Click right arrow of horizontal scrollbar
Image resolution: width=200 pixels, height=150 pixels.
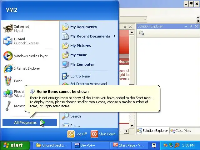click(x=126, y=131)
